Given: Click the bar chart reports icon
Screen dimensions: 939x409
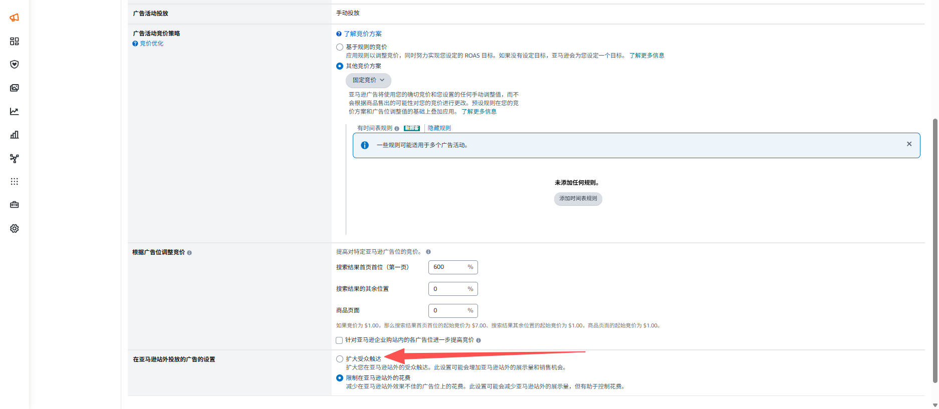Looking at the screenshot, I should point(15,135).
